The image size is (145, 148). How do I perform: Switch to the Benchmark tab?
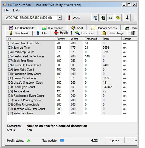click(x=19, y=33)
